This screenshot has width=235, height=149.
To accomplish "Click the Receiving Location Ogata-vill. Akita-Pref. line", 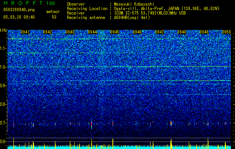I will click(x=167, y=9).
